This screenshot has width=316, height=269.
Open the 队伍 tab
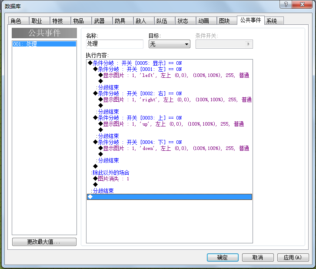[x=165, y=21]
